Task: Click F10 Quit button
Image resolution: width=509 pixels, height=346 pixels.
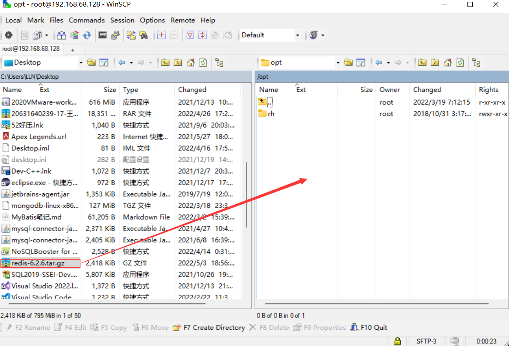Action: 369,328
